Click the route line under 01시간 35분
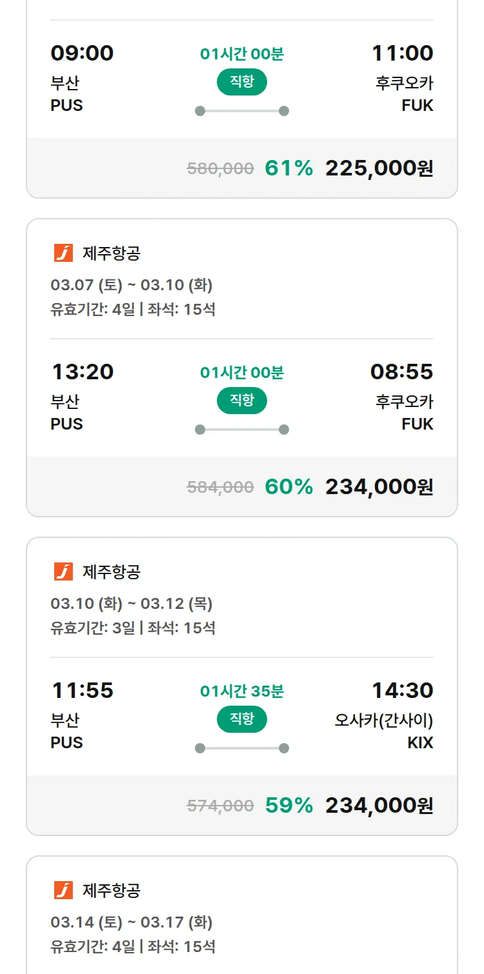This screenshot has height=974, width=484. pyautogui.click(x=242, y=748)
